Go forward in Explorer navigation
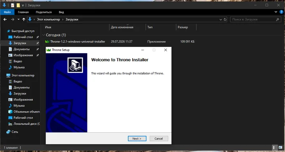Image resolution: width=285 pixels, height=152 pixels. [x=13, y=19]
